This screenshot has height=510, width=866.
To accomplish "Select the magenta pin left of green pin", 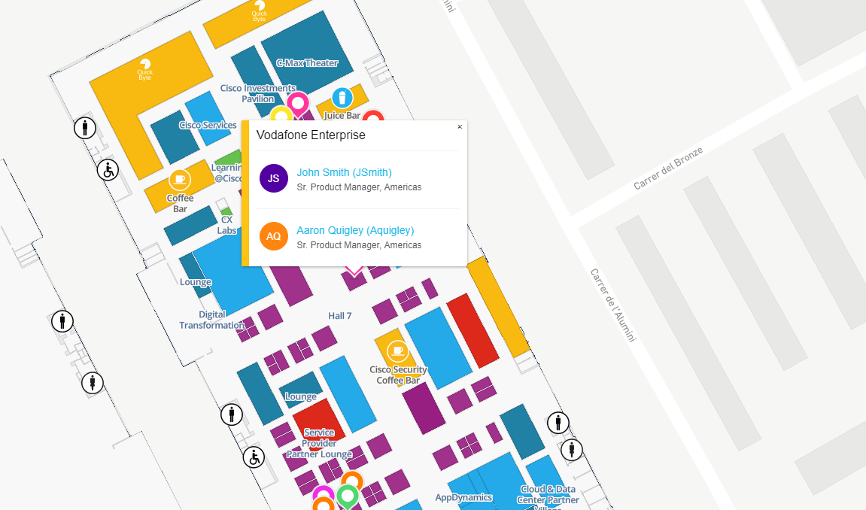I will (323, 493).
